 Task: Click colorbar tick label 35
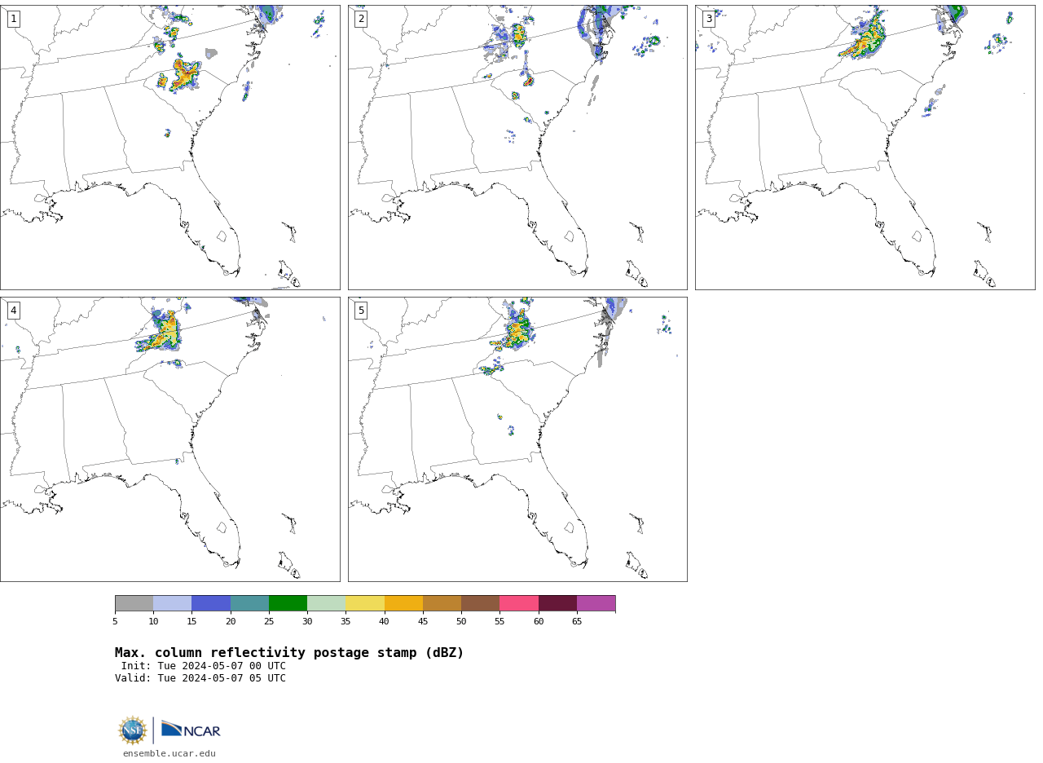coord(345,622)
